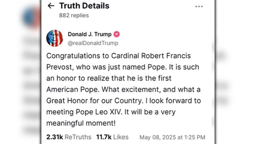Click the words meaningful moment!
The width and height of the screenshot is (256, 144).
(81, 123)
